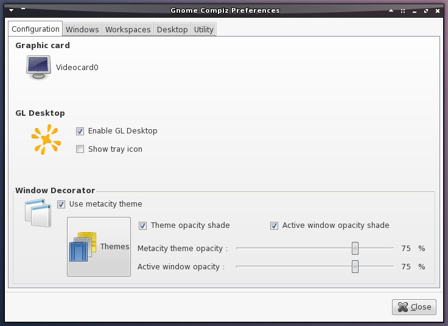Image resolution: width=448 pixels, height=326 pixels.
Task: Click the Window Decorator windows icon
Action: click(x=38, y=213)
